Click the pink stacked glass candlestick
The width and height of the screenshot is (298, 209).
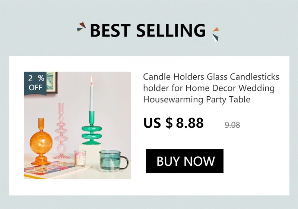(61, 131)
